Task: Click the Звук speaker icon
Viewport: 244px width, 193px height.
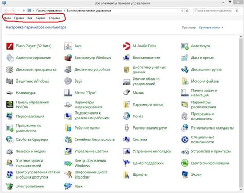Action: tap(68, 81)
